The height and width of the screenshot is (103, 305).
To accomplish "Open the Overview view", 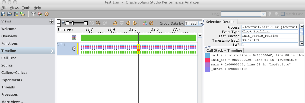I will (27, 36).
